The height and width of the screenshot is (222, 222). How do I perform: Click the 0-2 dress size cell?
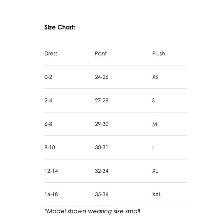(x=48, y=77)
